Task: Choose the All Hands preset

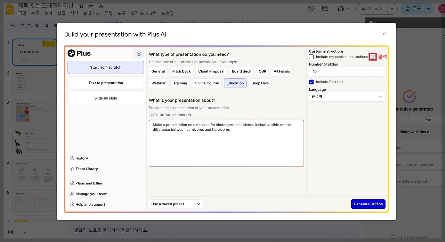Action: pos(282,71)
